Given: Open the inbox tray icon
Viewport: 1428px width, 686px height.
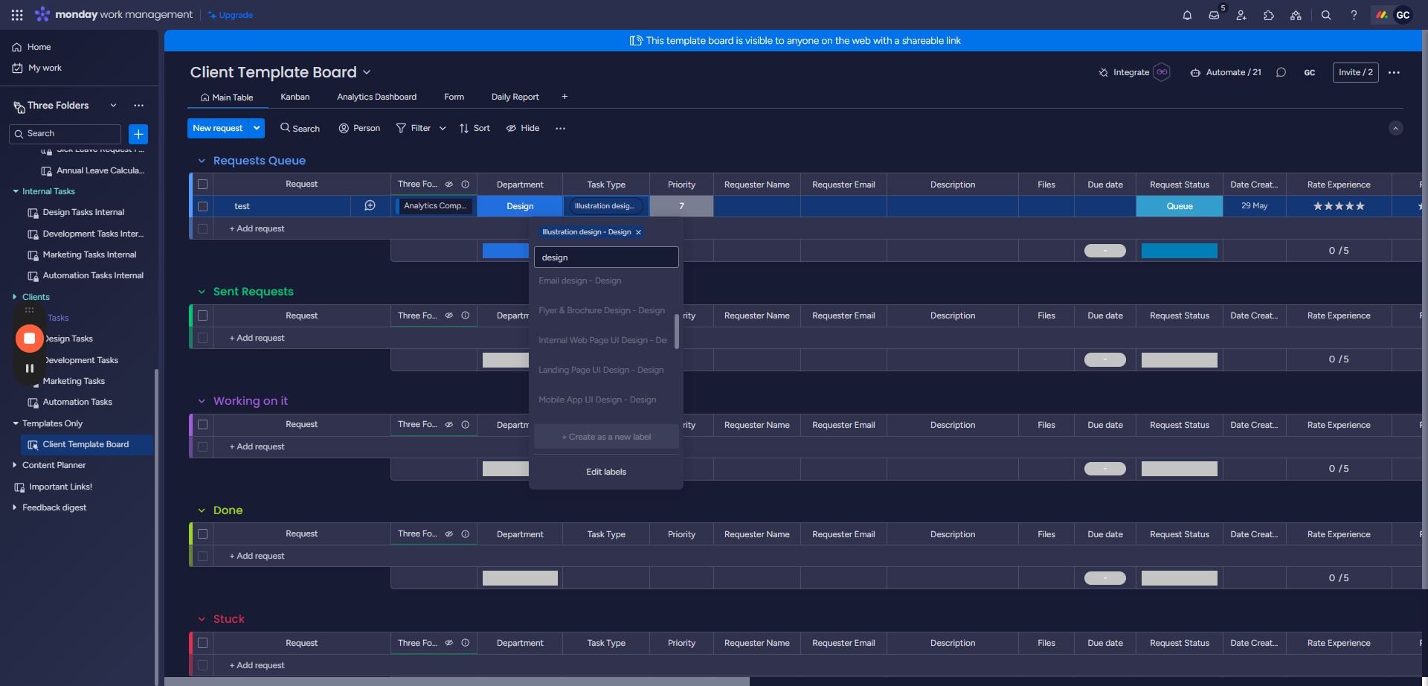Looking at the screenshot, I should point(1214,15).
